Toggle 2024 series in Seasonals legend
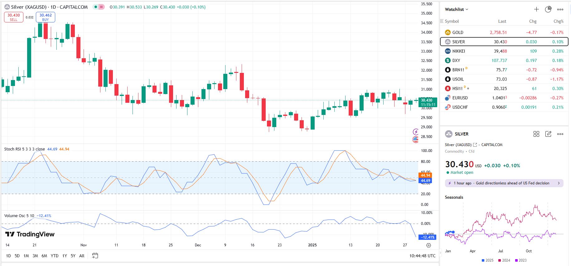Screen dimensions: 571x266 pos(504,260)
